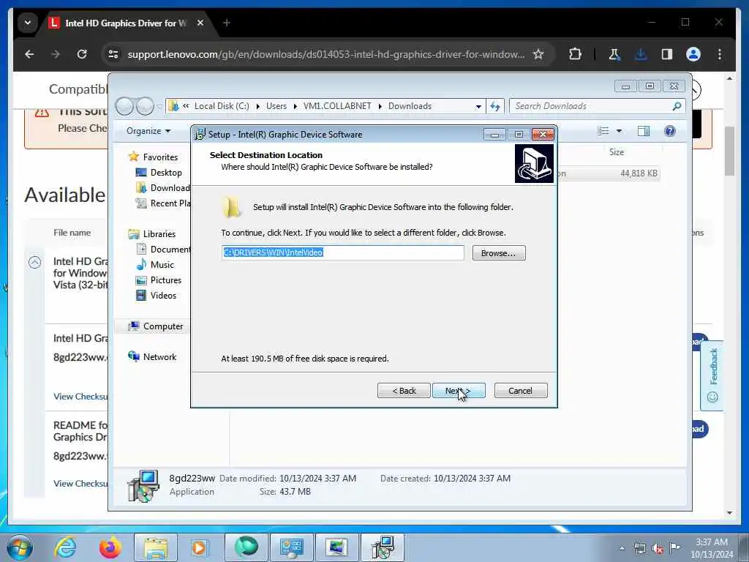Viewport: 749px width, 562px height.
Task: Click VM1.COLLABNET in the breadcrumb path
Action: click(337, 106)
